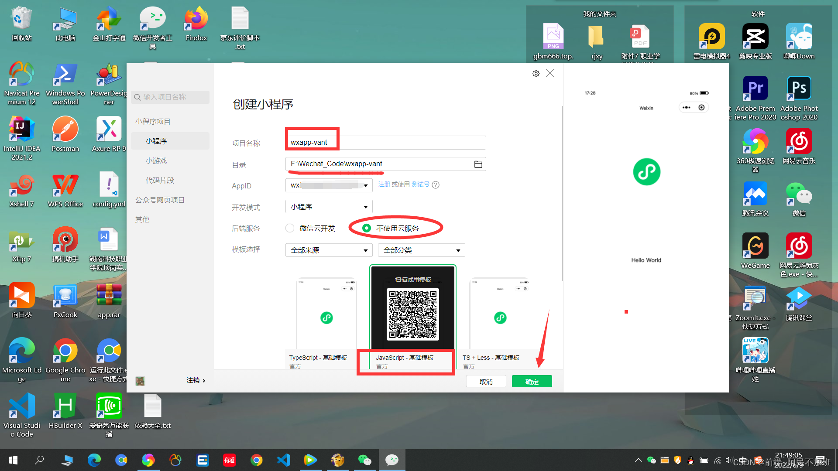Click the Windows Start button

click(x=13, y=460)
